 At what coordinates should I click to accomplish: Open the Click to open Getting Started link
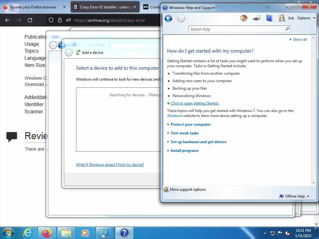point(195,103)
